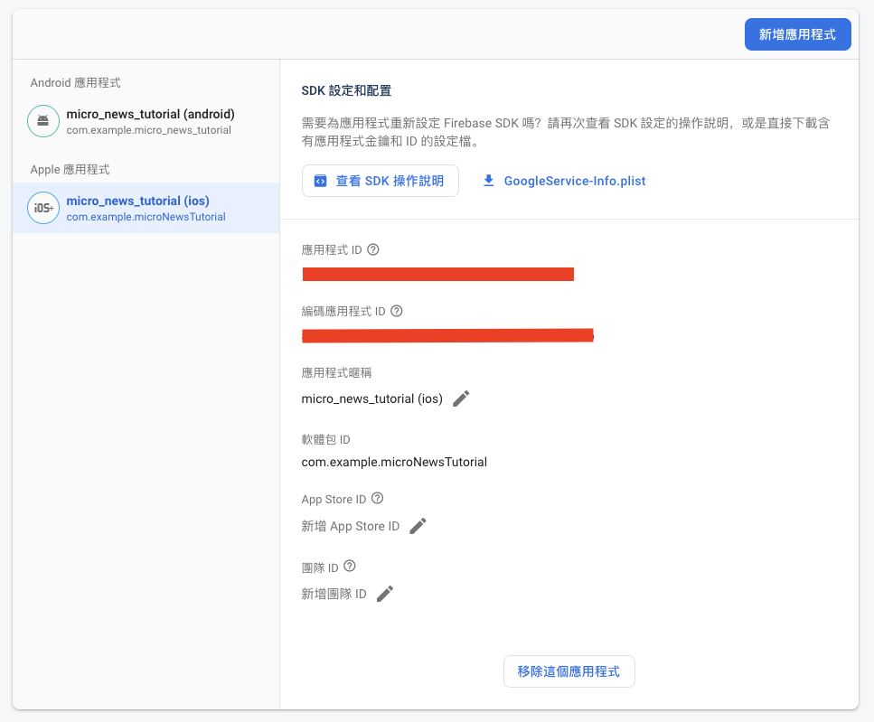This screenshot has height=722, width=874.
Task: Open 查看 SDK 操作說明 button
Action: [x=381, y=181]
